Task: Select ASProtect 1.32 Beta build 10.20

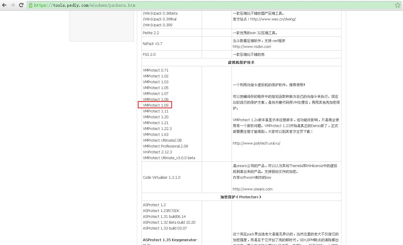Action: 169,222
